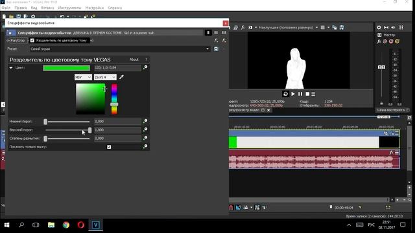This screenshot has height=233, width=415.
Task: Click the Верхний порог slider handle
Action: (89, 130)
